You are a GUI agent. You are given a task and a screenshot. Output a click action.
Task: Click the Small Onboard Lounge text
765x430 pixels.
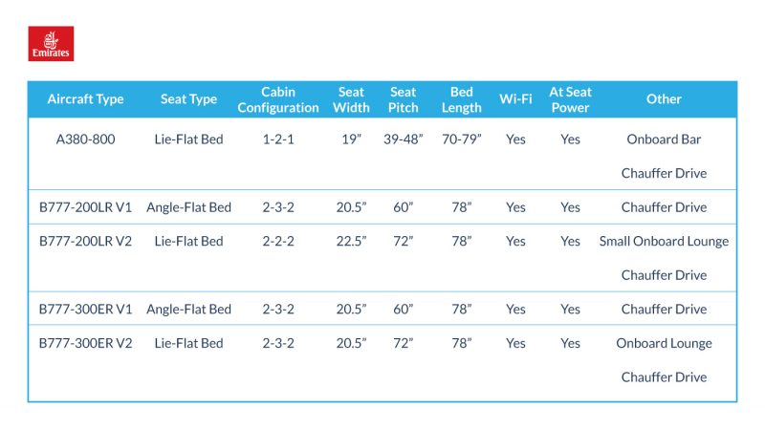[664, 242]
